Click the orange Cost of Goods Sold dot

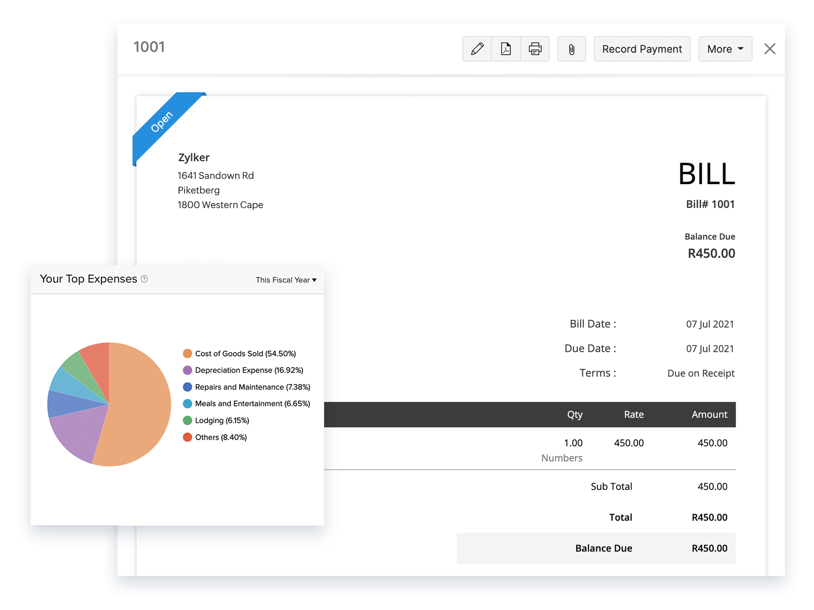[187, 353]
